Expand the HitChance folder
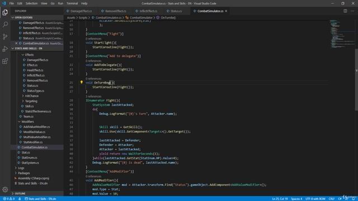This screenshot has width=358, height=201. coord(31,96)
